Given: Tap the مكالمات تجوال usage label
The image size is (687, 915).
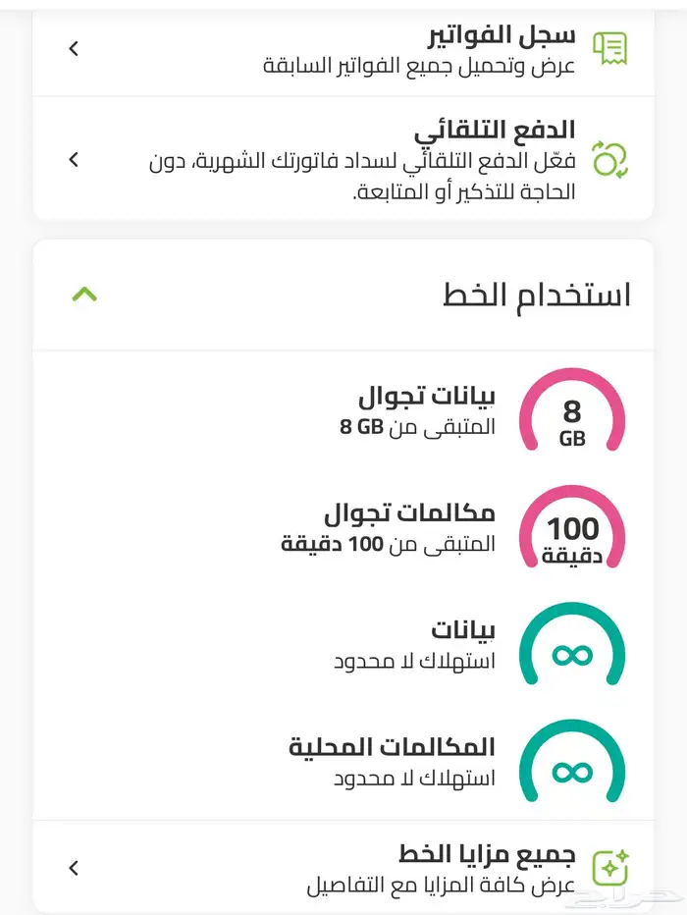Looking at the screenshot, I should pyautogui.click(x=409, y=513).
